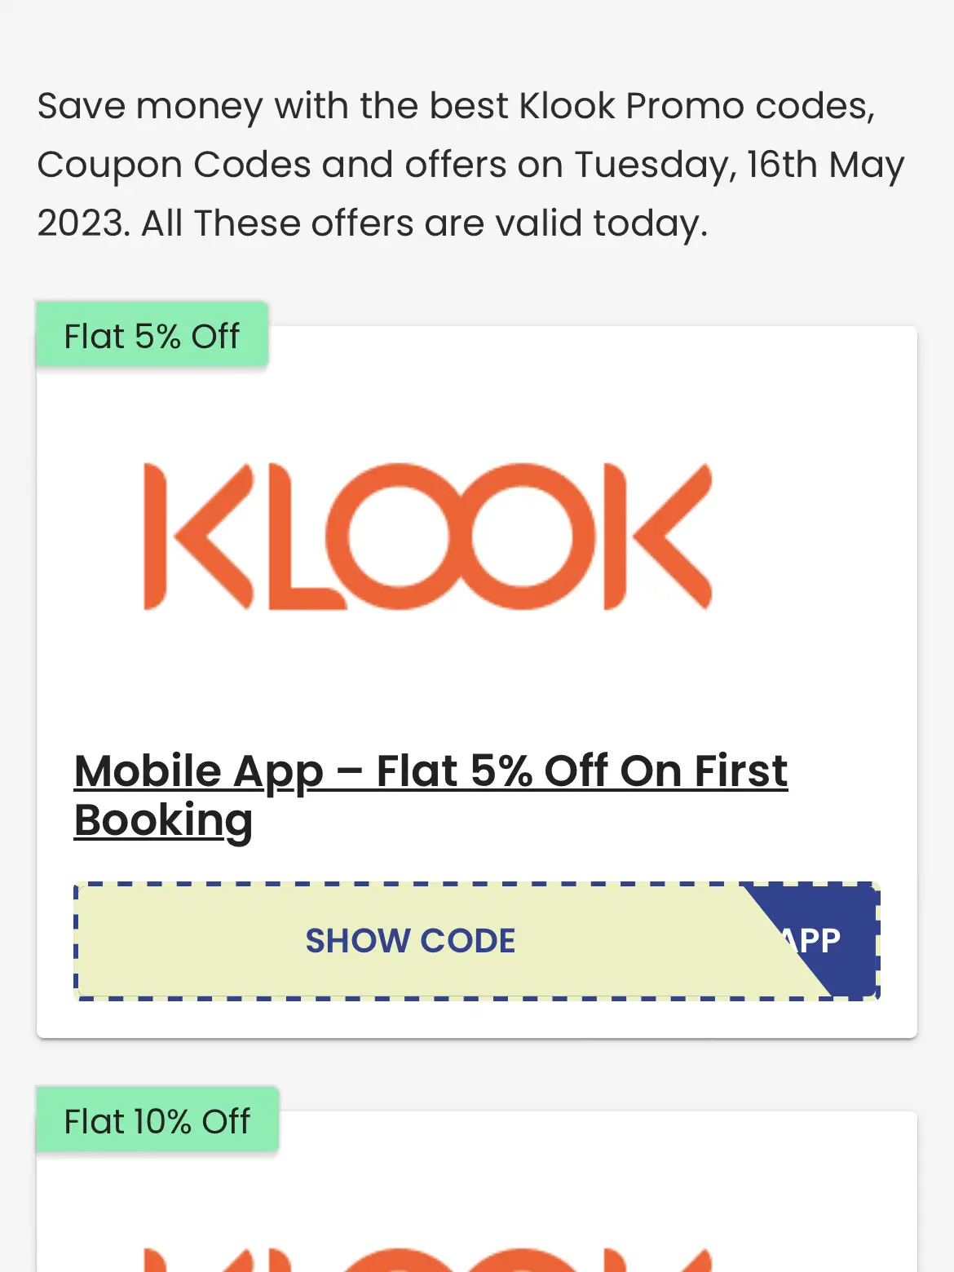Click the dashed top border of the coupon code box
Viewport: 954px width, 1272px height.
point(408,885)
